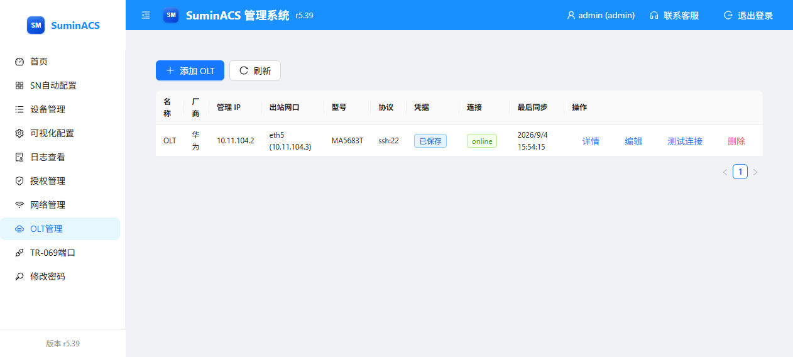Click the sidebar collapse icon in header
The image size is (793, 357).
[x=146, y=15]
